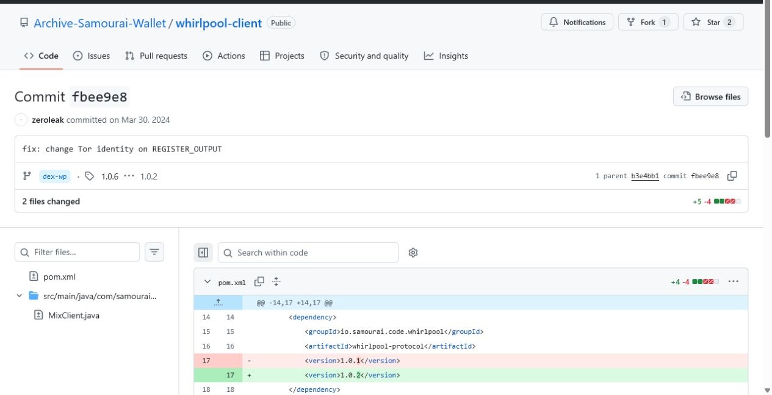Copy the full commit SHA icon

coord(732,176)
